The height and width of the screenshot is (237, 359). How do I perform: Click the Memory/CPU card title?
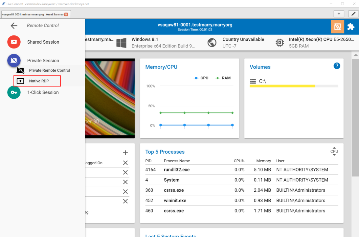coord(161,67)
